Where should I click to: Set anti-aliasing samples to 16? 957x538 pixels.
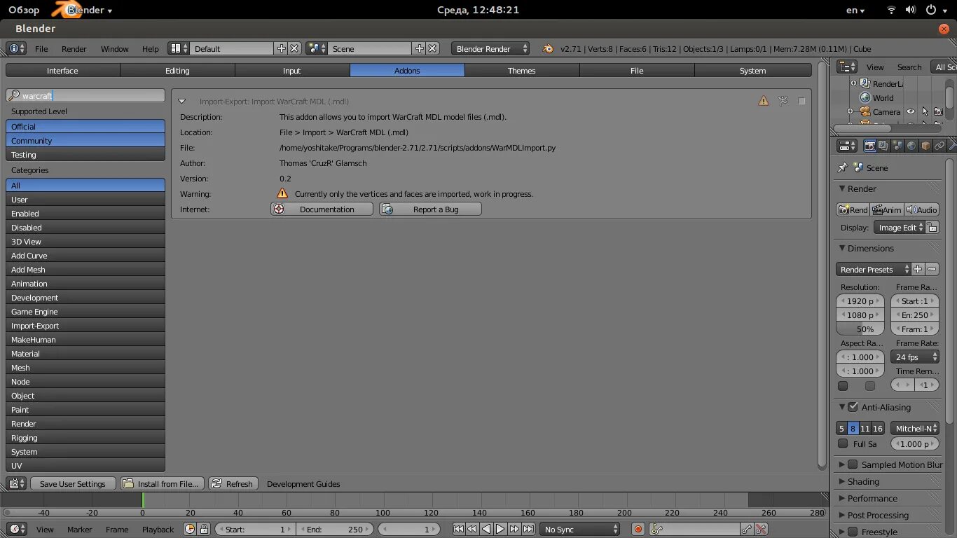[878, 428]
